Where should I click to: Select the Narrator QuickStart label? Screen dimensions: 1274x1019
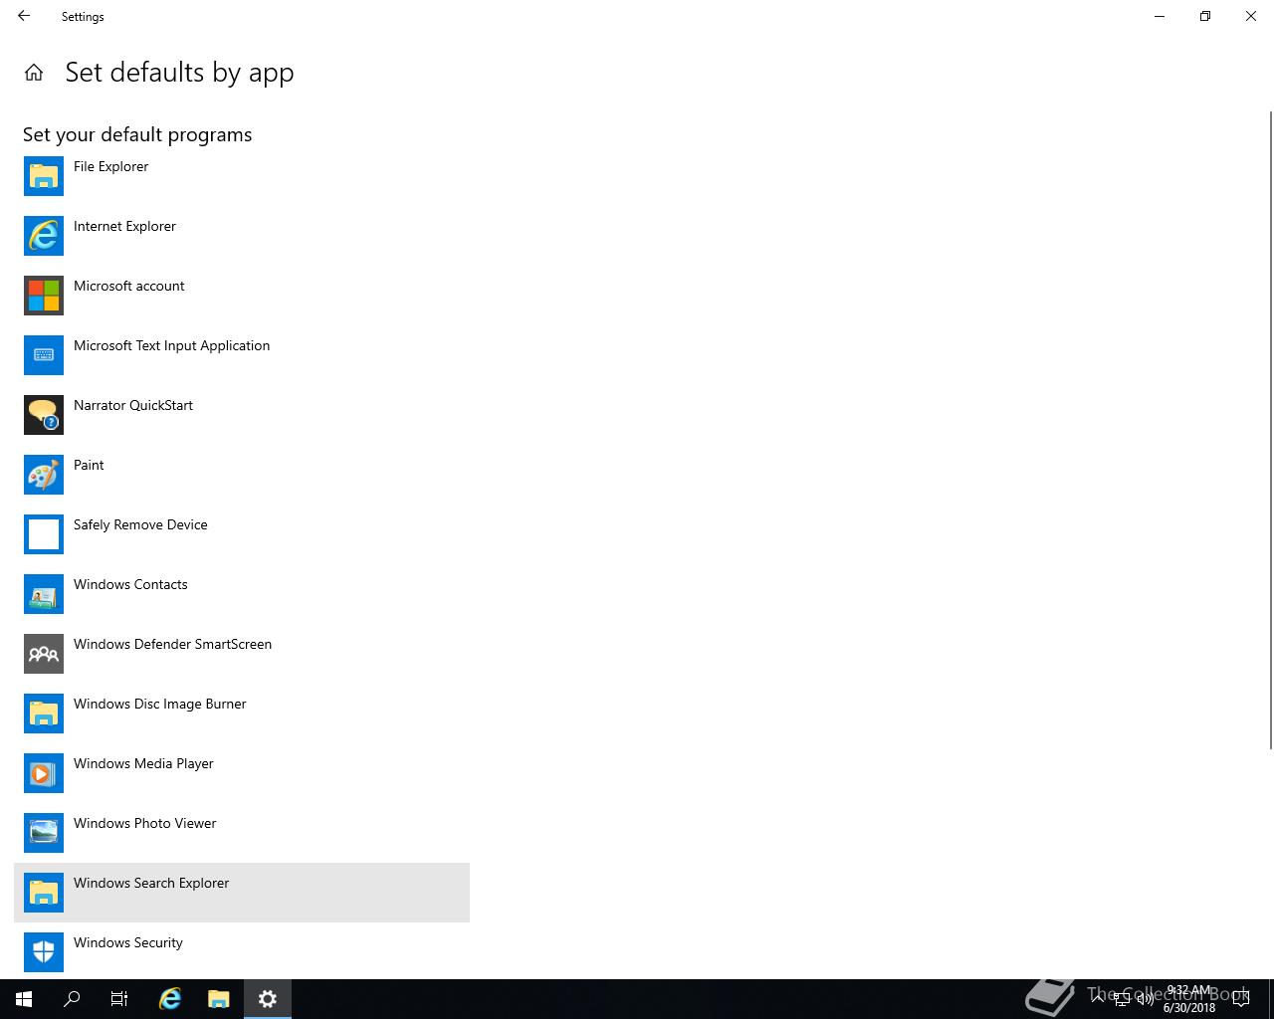click(133, 405)
